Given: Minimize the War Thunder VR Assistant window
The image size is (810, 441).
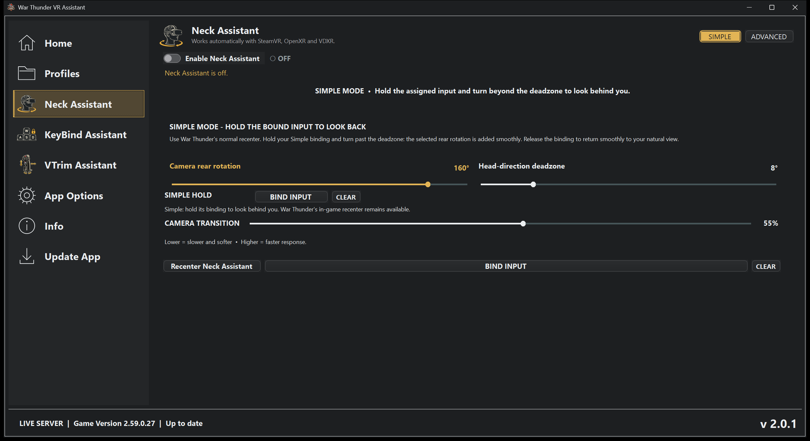Looking at the screenshot, I should click(x=749, y=7).
